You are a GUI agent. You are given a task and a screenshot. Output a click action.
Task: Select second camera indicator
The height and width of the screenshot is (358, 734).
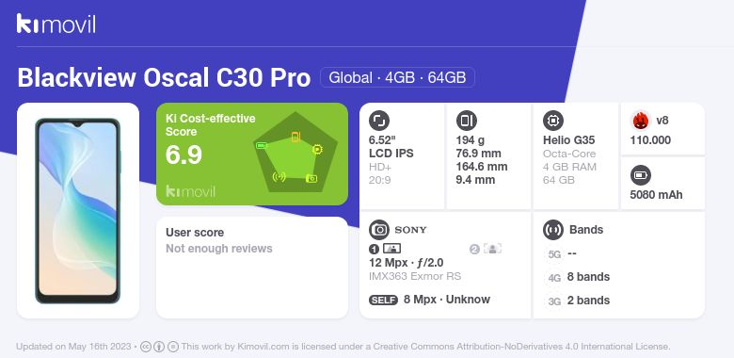coord(486,249)
